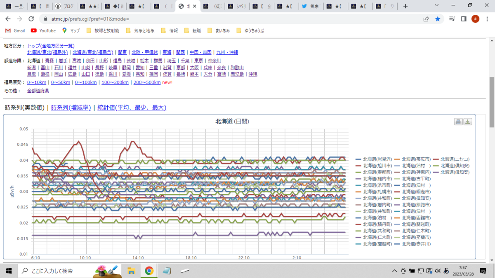Open the Chrome three-dot menu
This screenshot has height=278, width=495.
point(487,19)
